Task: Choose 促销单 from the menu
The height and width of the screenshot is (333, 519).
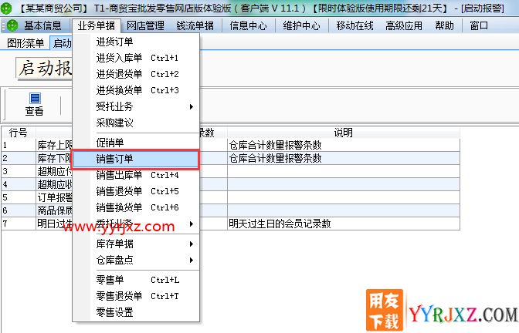Action: pyautogui.click(x=136, y=143)
